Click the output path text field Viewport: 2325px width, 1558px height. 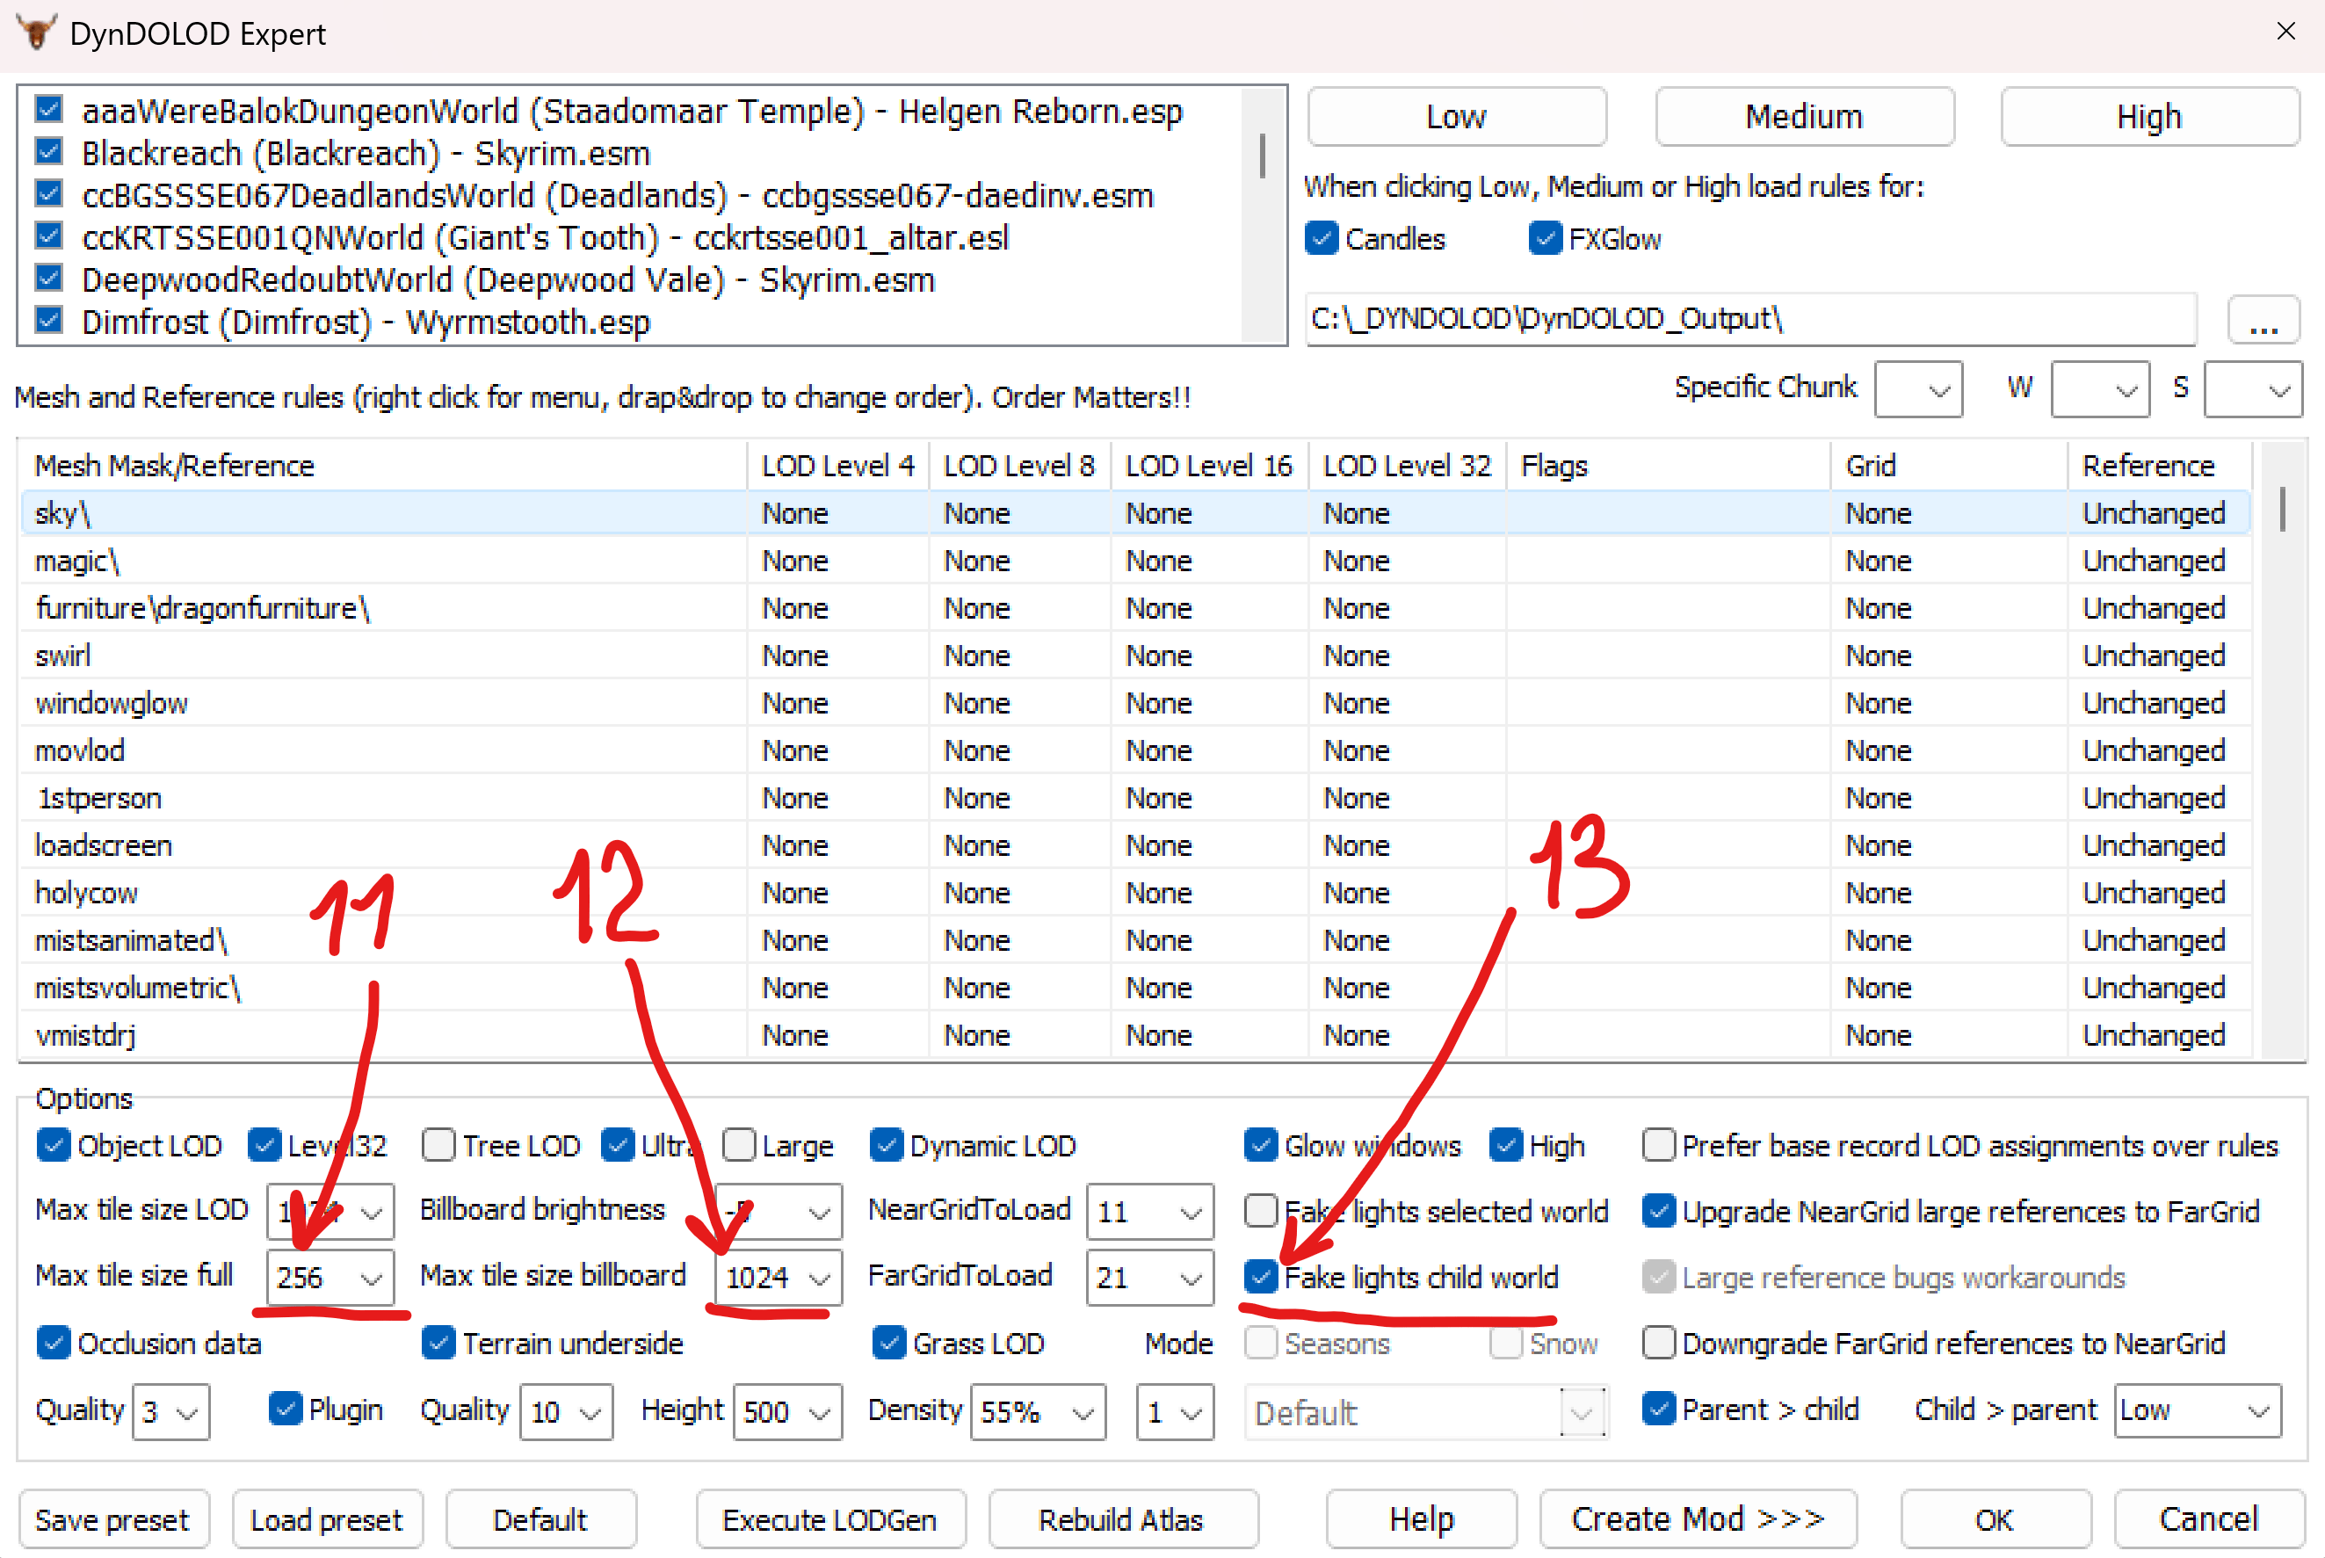tap(1749, 319)
